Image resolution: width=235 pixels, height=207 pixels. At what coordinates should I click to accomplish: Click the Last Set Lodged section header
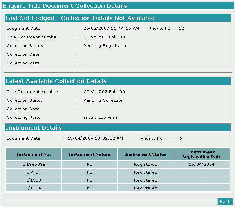(x=80, y=18)
